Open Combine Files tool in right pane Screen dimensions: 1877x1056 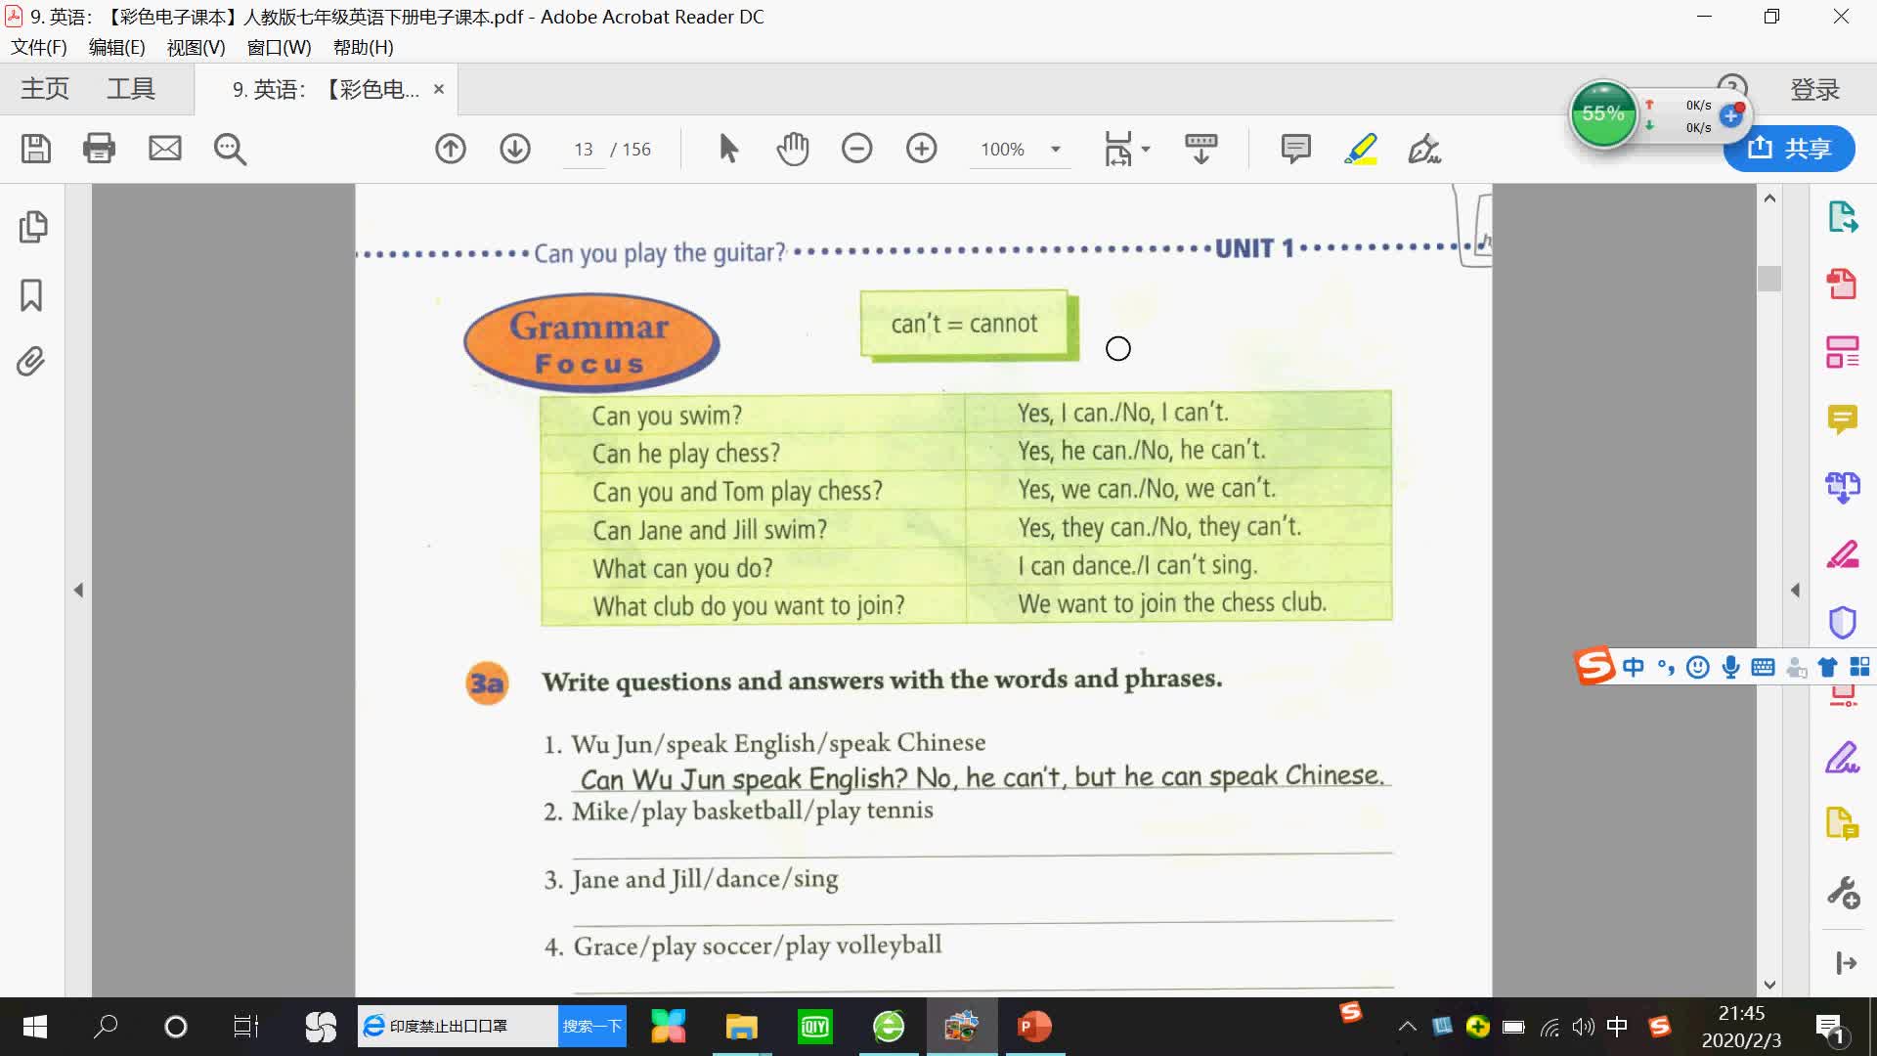pos(1843,487)
